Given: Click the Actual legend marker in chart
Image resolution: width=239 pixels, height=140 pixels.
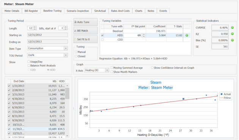Looking at the screenshot, I should (x=222, y=94).
